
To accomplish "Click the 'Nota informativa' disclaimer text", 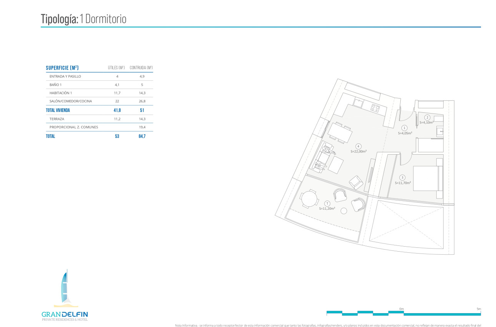I will [x=328, y=325].
